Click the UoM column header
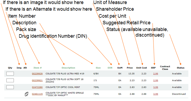The width and height of the screenshot is (191, 101). (x=120, y=68)
